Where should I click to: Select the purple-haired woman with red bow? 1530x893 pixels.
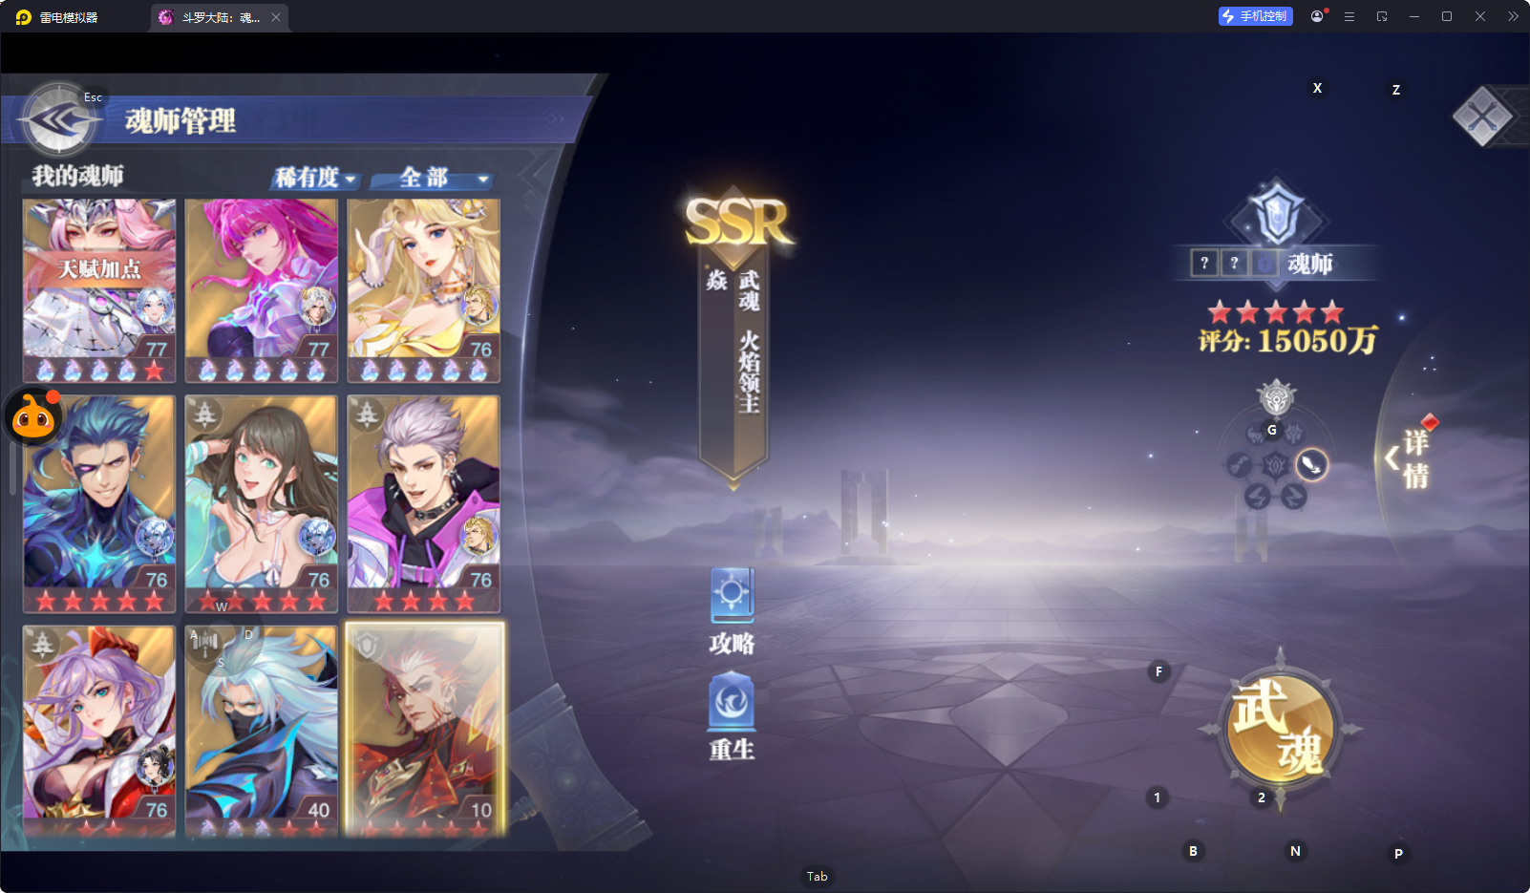(x=99, y=732)
